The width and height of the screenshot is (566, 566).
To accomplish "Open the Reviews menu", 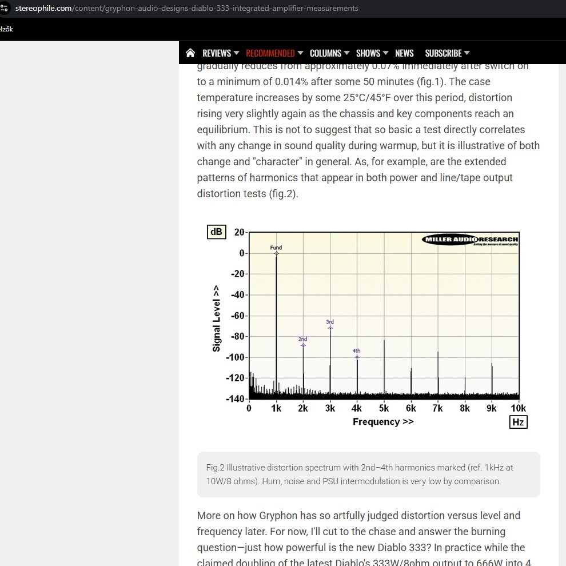I will click(x=217, y=53).
